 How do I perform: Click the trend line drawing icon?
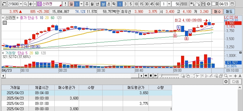tap(202, 76)
